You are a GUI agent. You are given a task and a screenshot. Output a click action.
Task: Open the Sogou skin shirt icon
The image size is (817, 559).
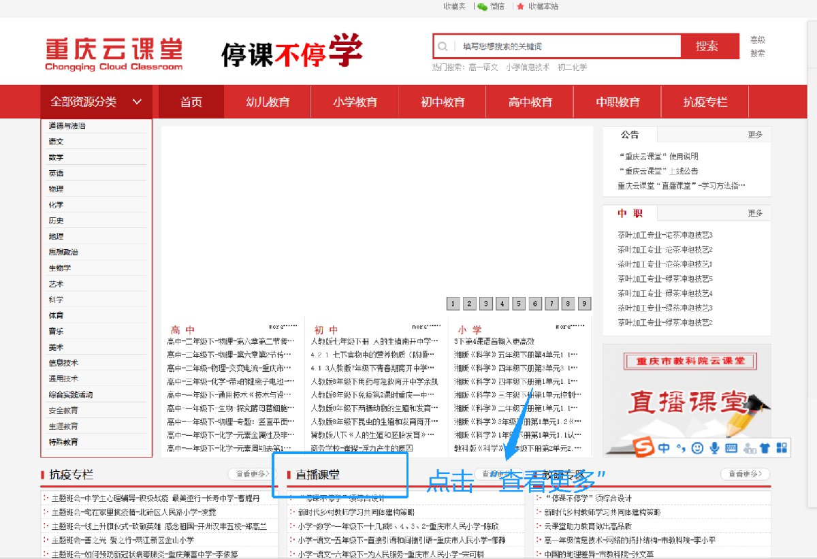765,448
